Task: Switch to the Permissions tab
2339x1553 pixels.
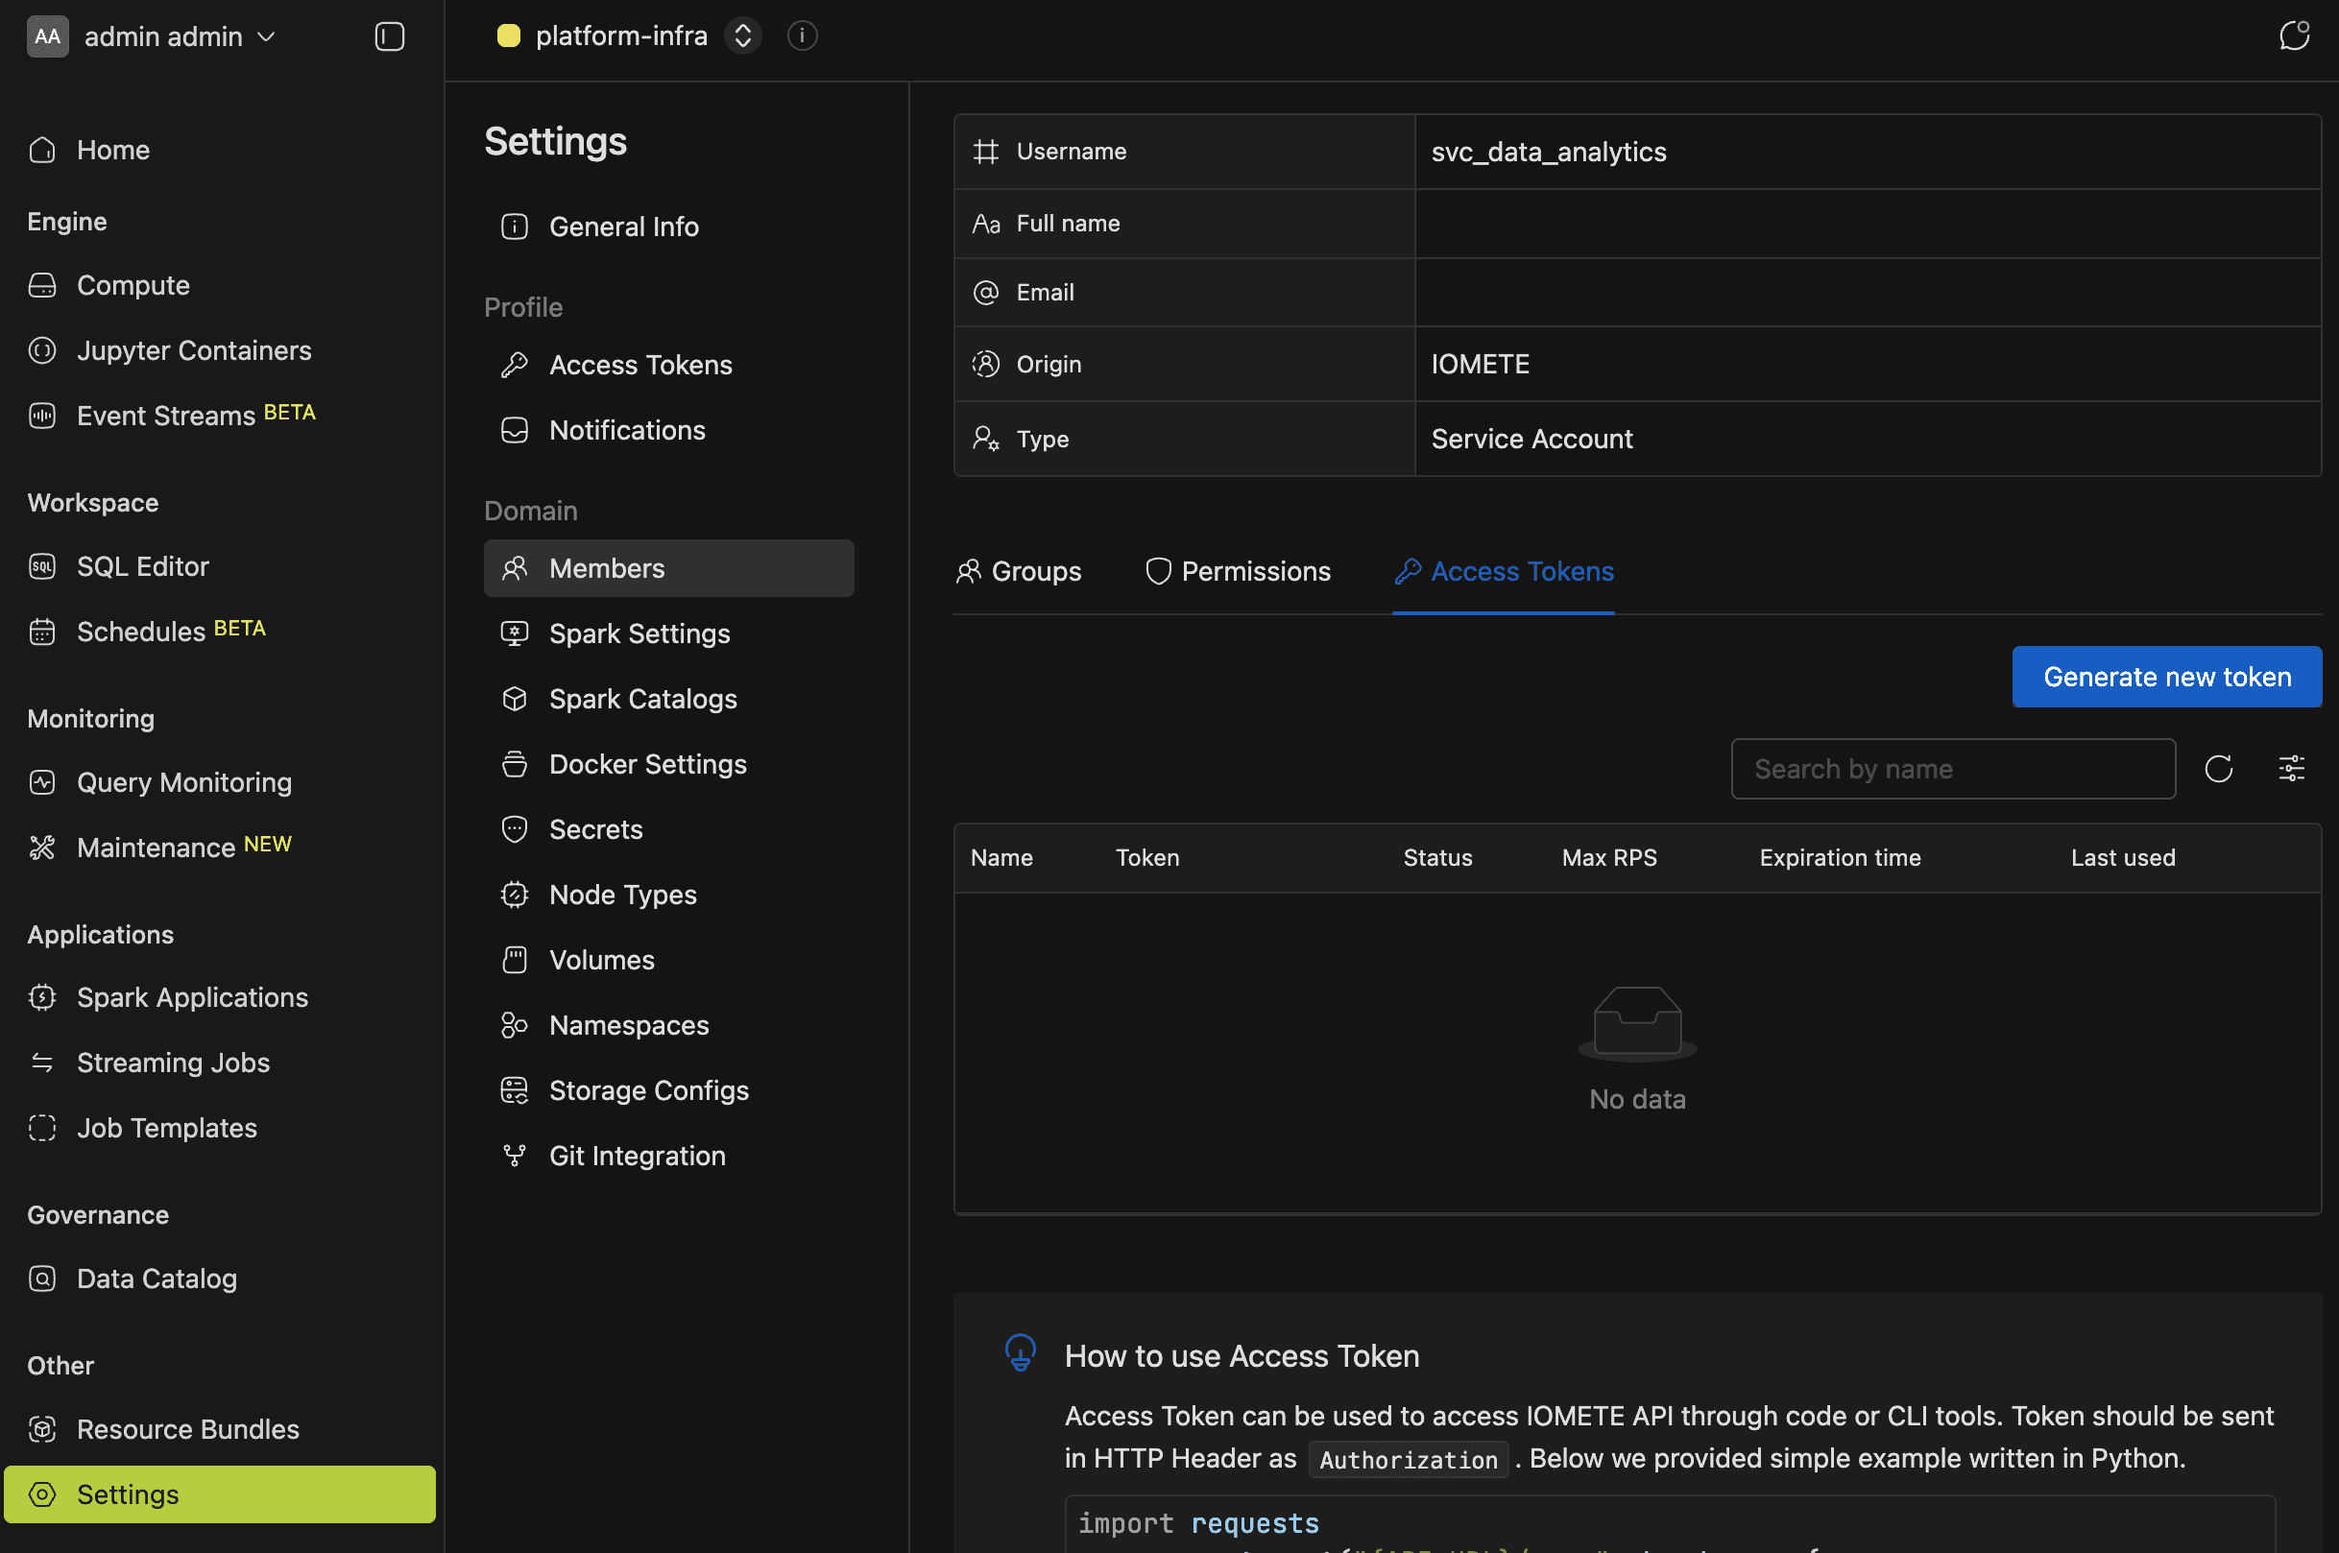Action: (x=1238, y=570)
